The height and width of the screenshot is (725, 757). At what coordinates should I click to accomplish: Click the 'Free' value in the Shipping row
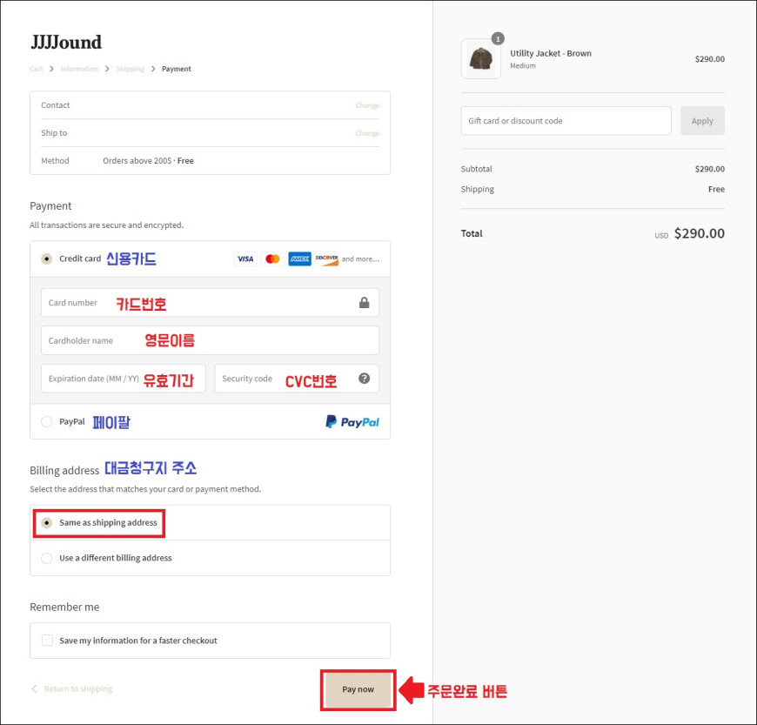(x=716, y=190)
